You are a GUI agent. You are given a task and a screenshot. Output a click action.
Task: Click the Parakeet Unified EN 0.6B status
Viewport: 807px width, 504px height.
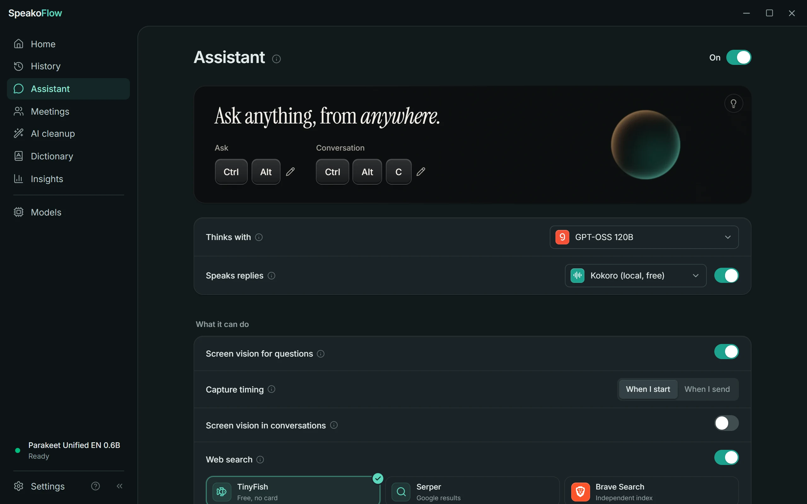[68, 450]
